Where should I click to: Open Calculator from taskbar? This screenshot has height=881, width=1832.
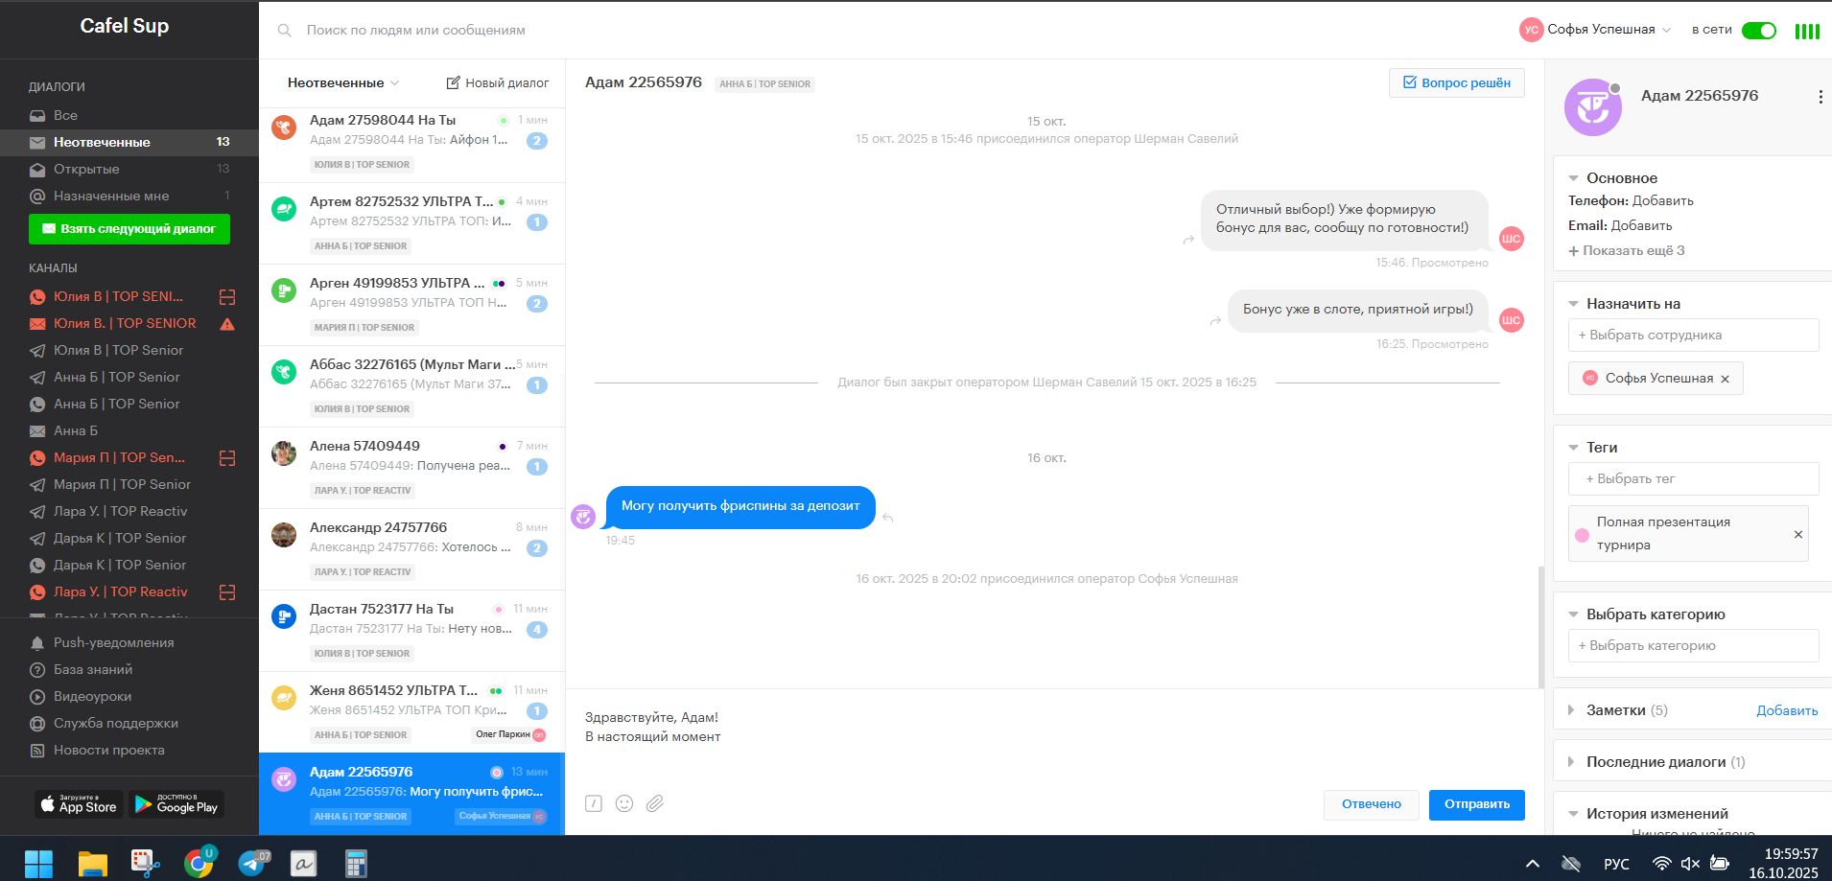pyautogui.click(x=357, y=864)
